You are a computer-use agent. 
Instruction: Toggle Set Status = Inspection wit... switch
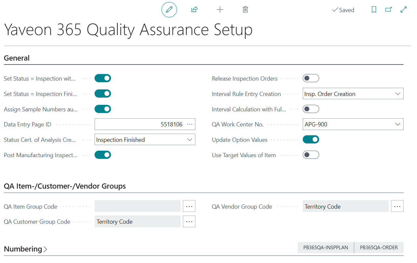[103, 78]
